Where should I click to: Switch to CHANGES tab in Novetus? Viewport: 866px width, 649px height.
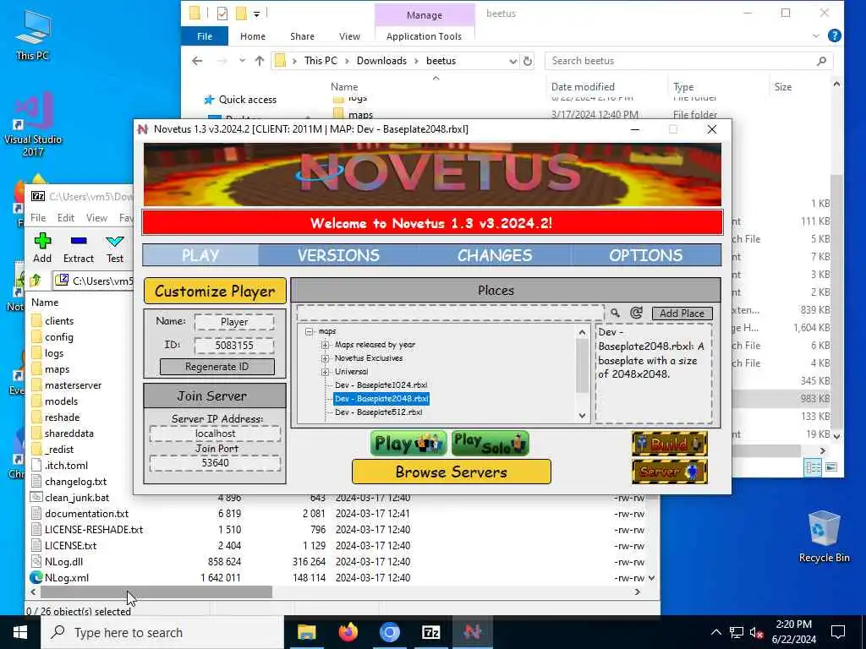tap(495, 255)
